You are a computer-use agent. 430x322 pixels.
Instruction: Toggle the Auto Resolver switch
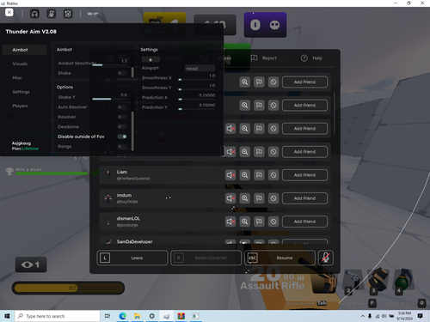tap(122, 107)
